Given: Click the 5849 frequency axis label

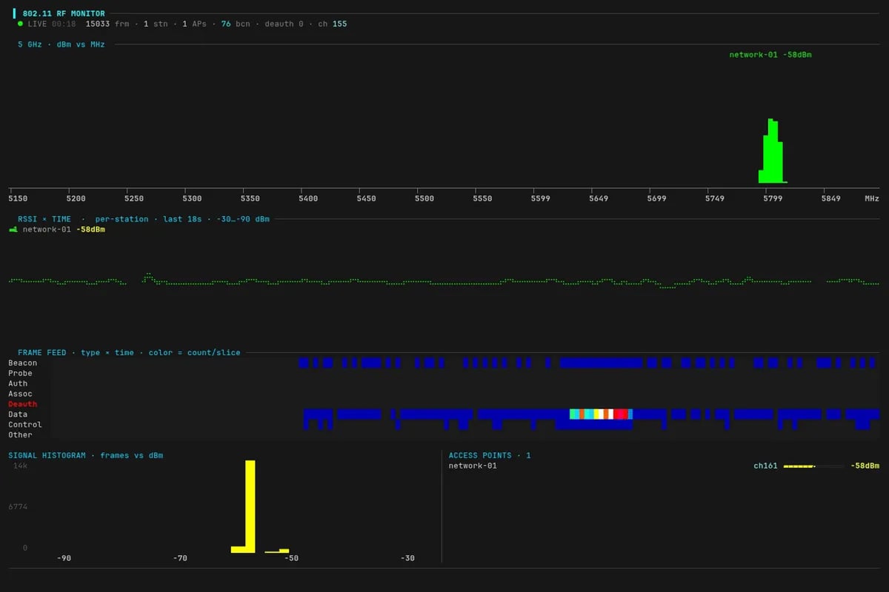Looking at the screenshot, I should click(831, 198).
